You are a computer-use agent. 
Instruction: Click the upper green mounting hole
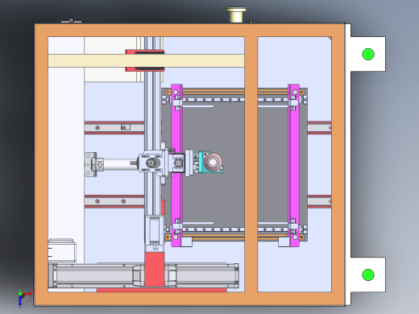368,54
